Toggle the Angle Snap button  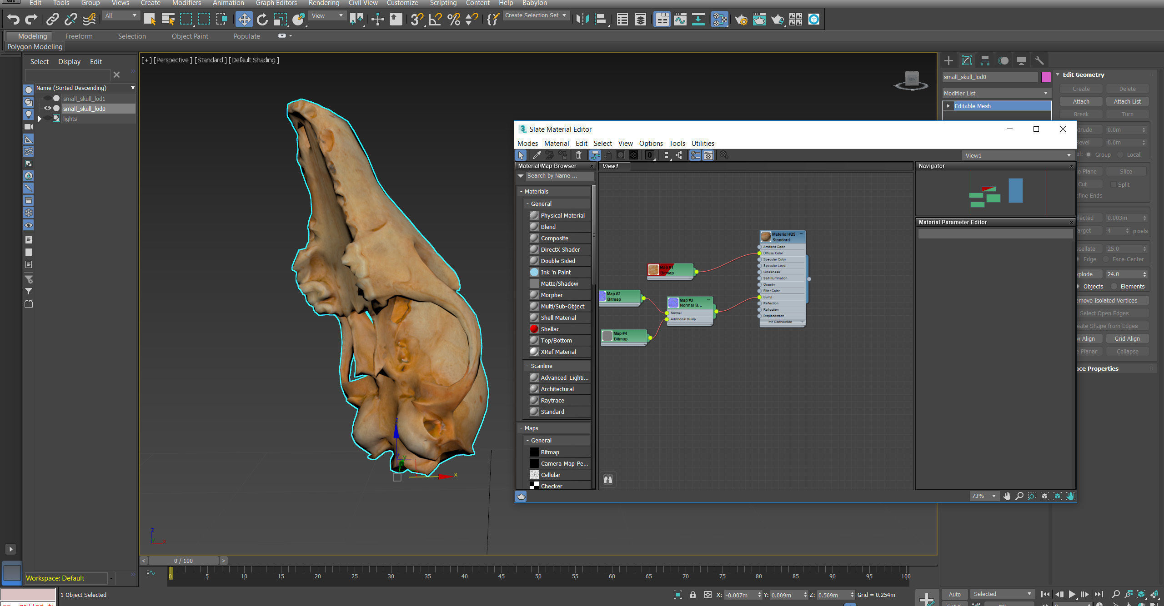[435, 19]
